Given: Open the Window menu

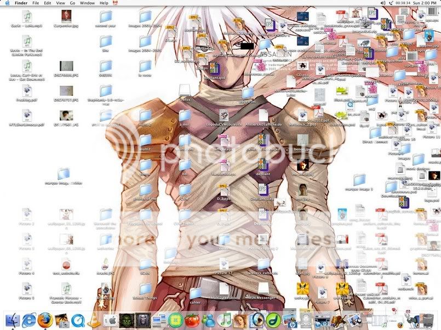Looking at the screenshot, I should pos(87,3).
